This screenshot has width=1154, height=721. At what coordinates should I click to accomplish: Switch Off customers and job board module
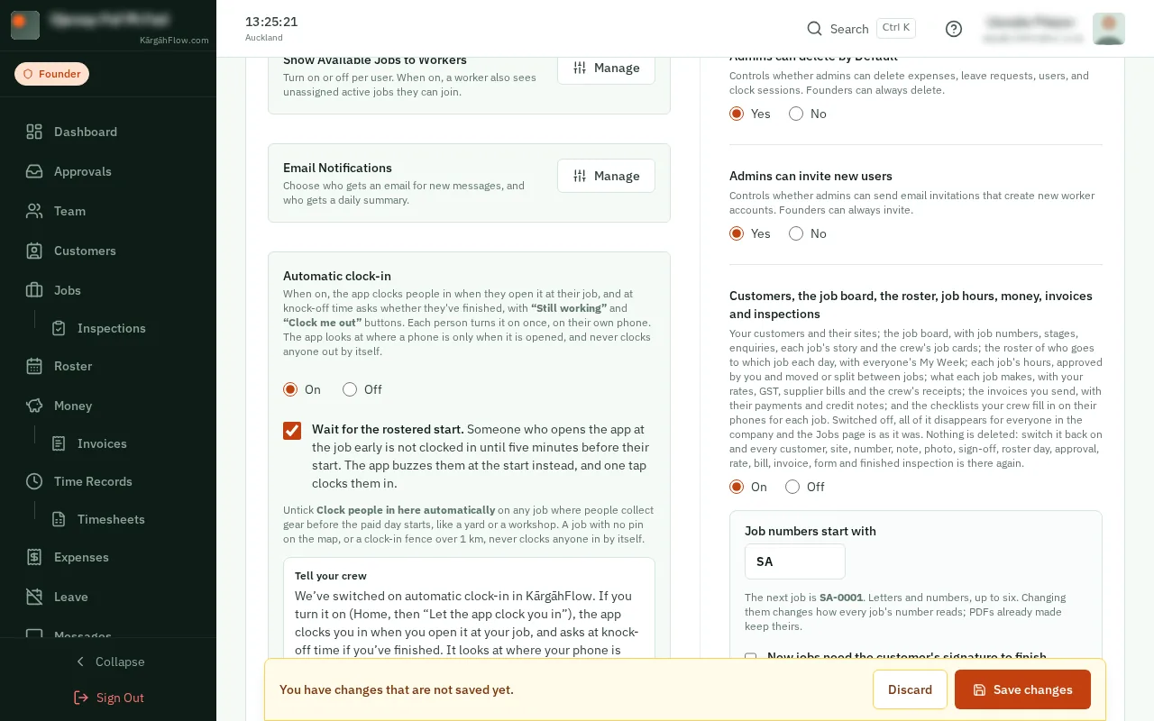(792, 487)
